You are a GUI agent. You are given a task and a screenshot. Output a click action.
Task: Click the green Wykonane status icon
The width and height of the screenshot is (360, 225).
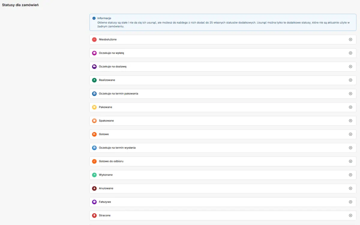click(94, 175)
